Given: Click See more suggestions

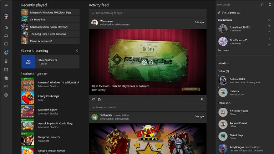Looking at the screenshot, I should (x=223, y=50).
